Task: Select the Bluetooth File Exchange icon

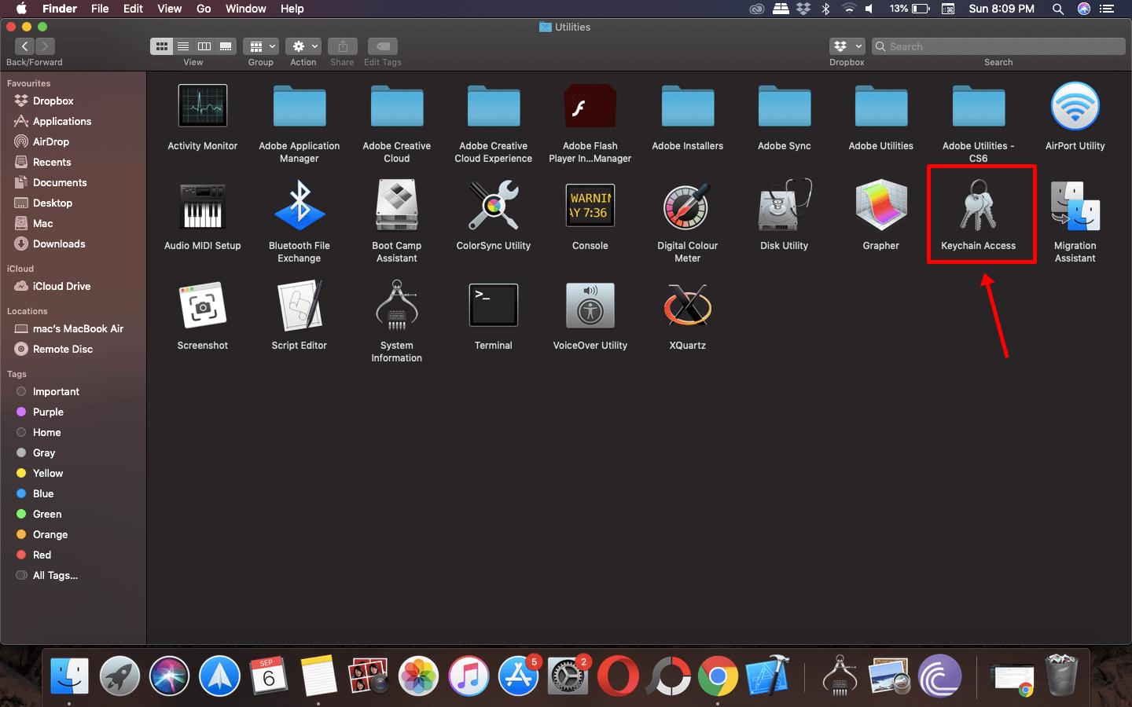Action: (299, 207)
